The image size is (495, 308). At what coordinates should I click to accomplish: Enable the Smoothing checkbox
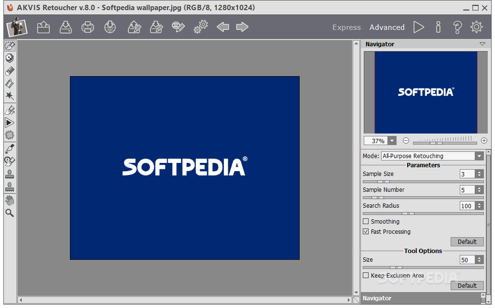[366, 221]
